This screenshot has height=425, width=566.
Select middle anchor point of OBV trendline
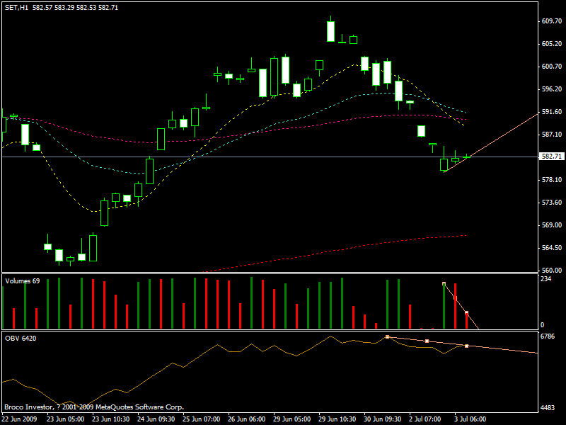click(427, 341)
